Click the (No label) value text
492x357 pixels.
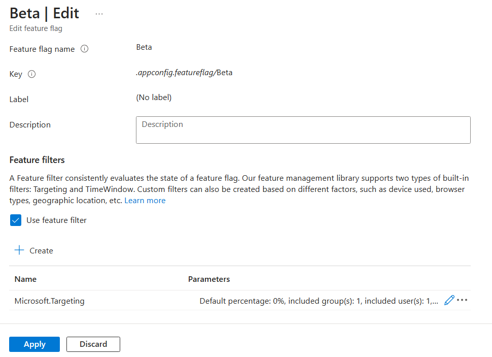click(x=154, y=98)
